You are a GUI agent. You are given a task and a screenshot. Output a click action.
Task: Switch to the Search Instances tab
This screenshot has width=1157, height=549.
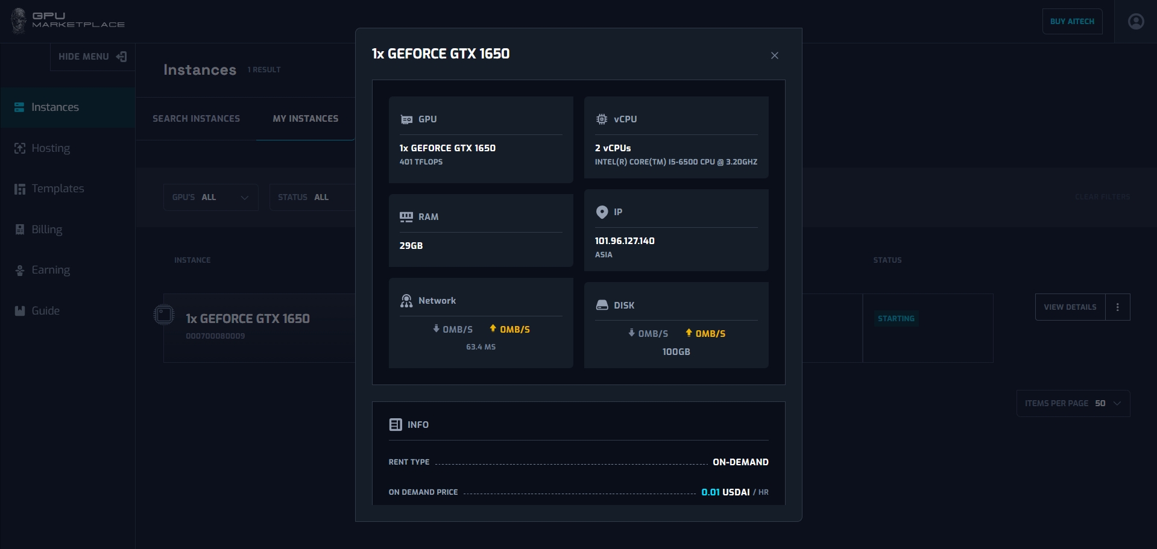click(196, 119)
